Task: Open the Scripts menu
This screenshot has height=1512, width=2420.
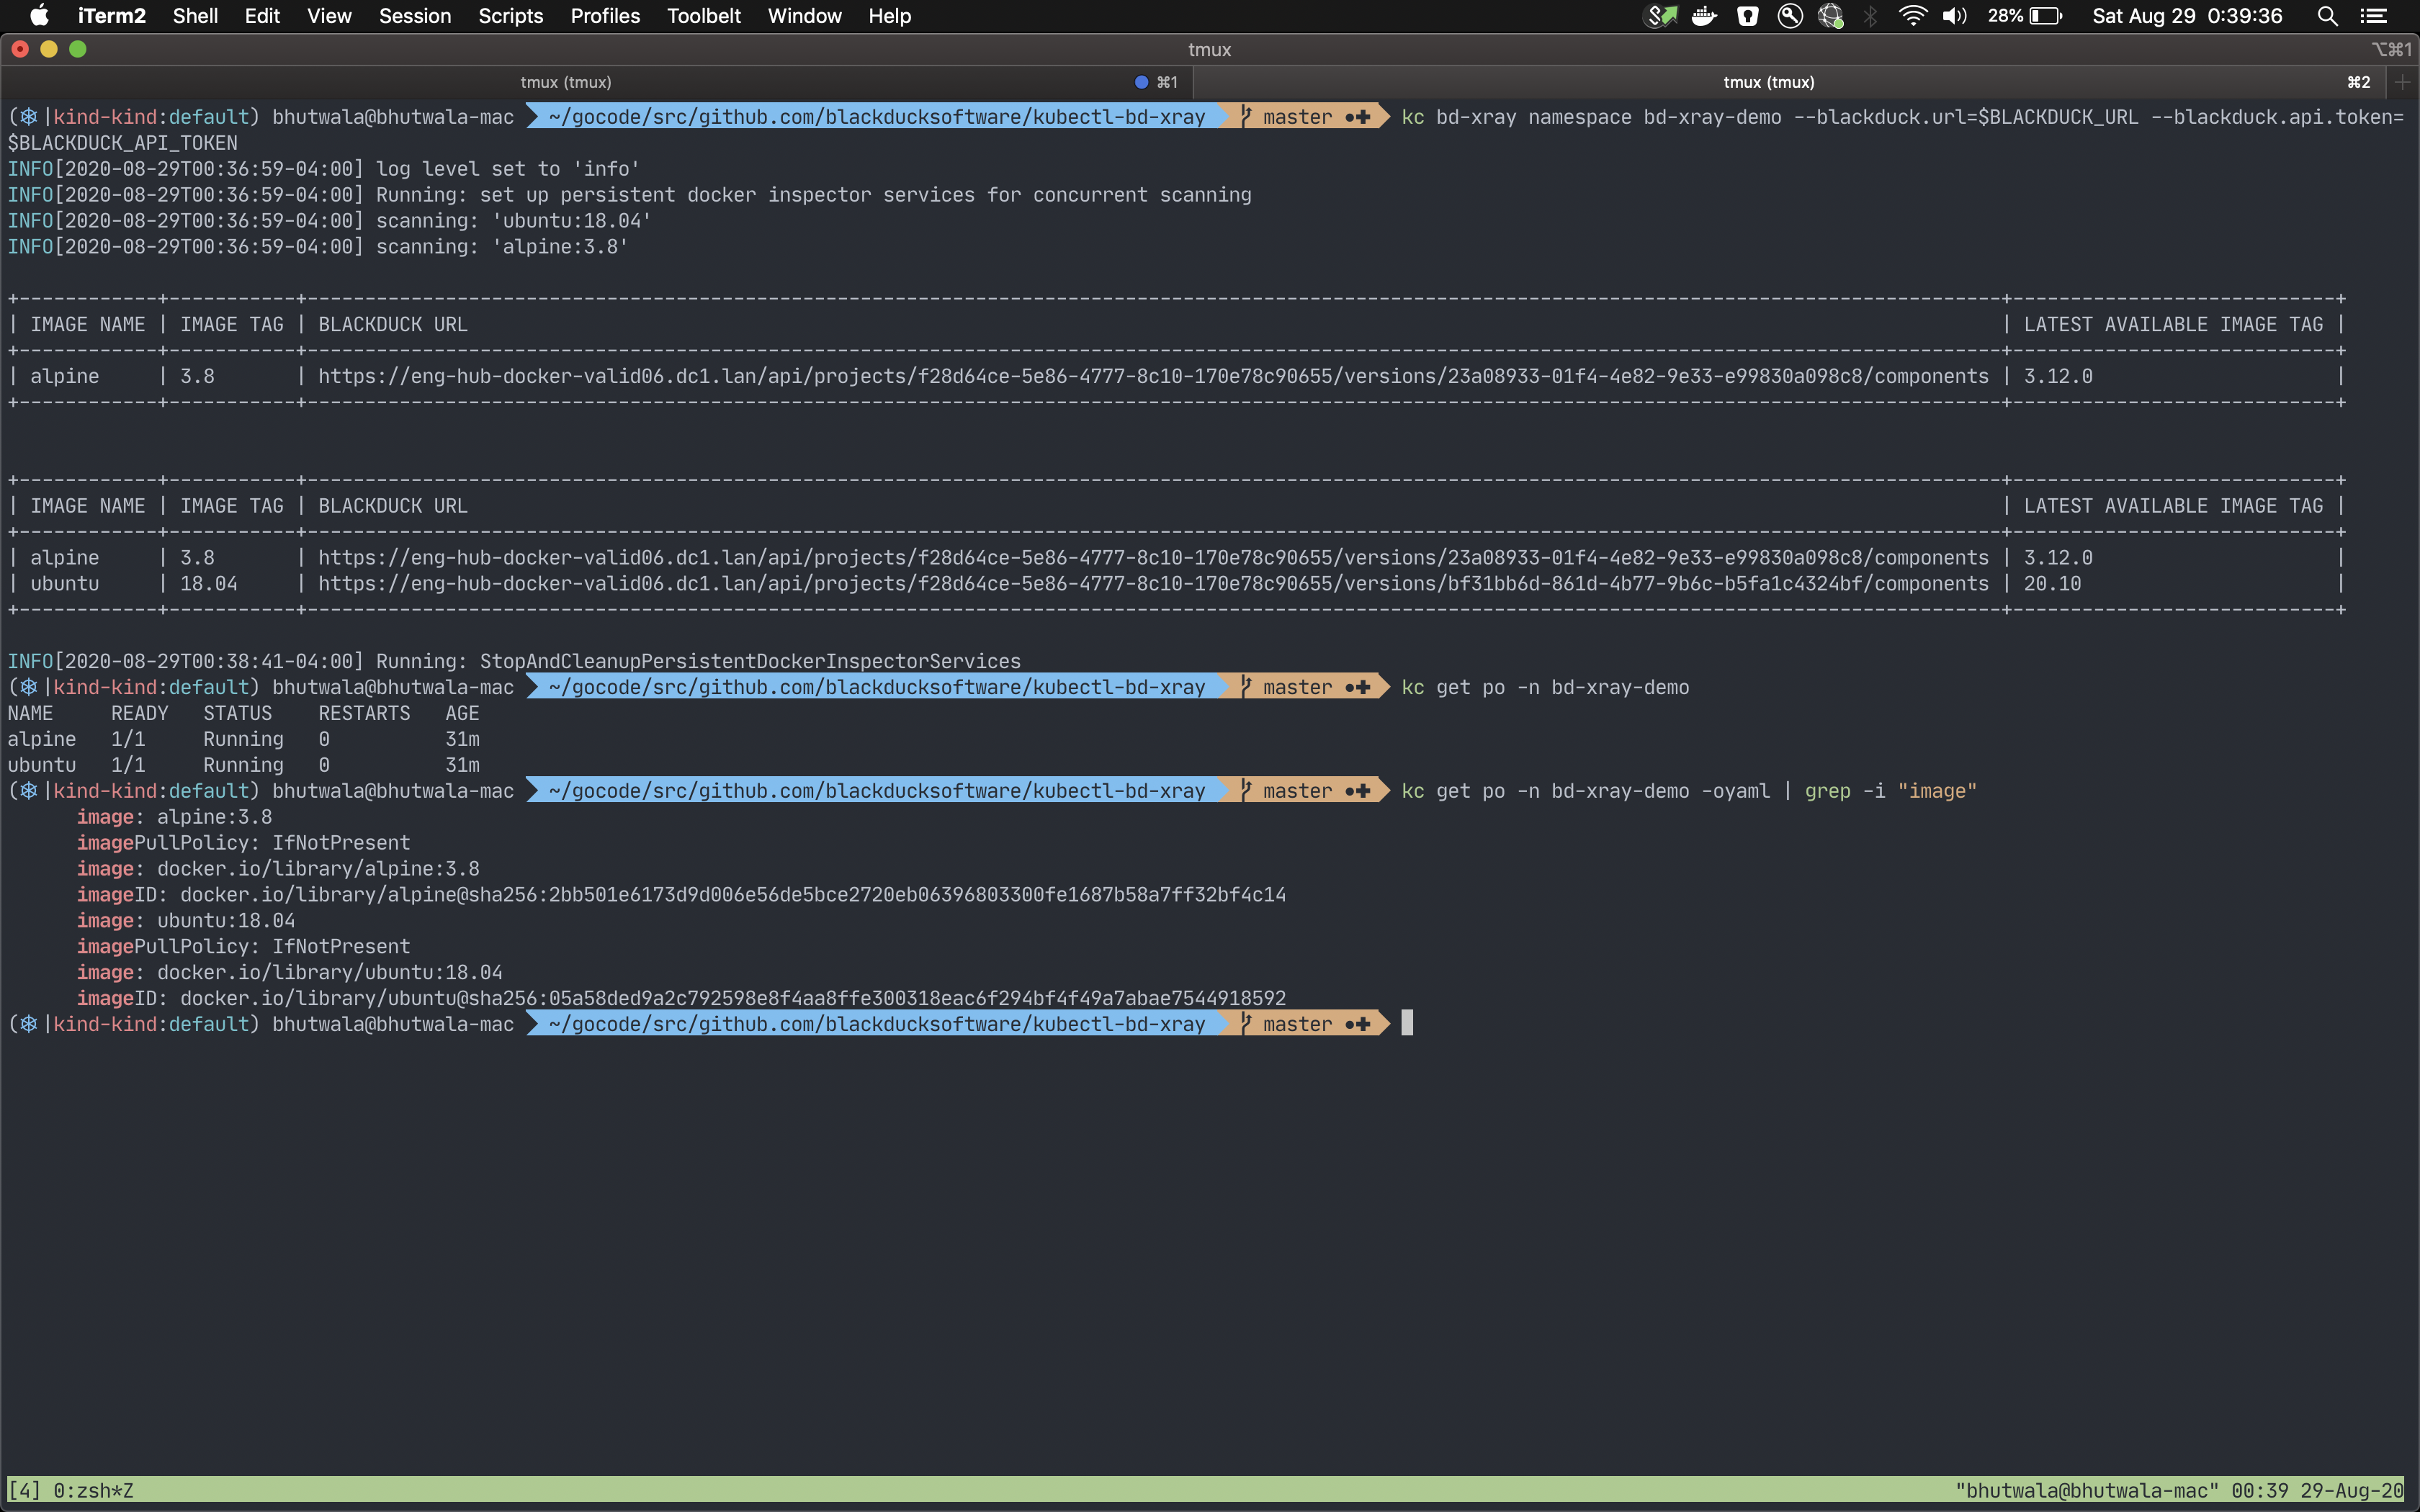Action: tap(510, 16)
